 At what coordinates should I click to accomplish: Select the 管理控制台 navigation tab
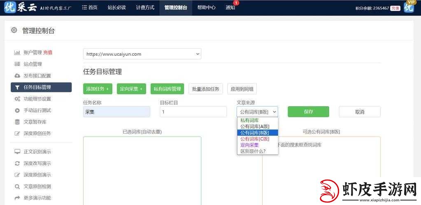point(176,7)
